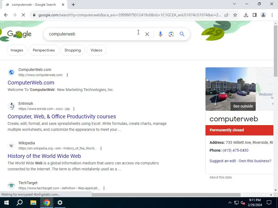
Task: Click the Wikipedia W favicon
Action: (x=11, y=146)
